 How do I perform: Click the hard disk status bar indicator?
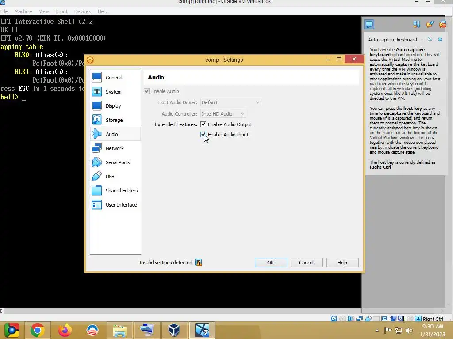(x=334, y=319)
